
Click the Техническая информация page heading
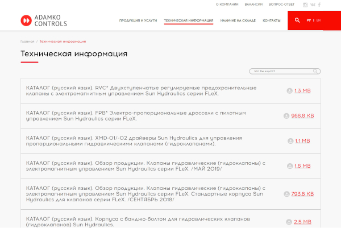click(x=74, y=54)
